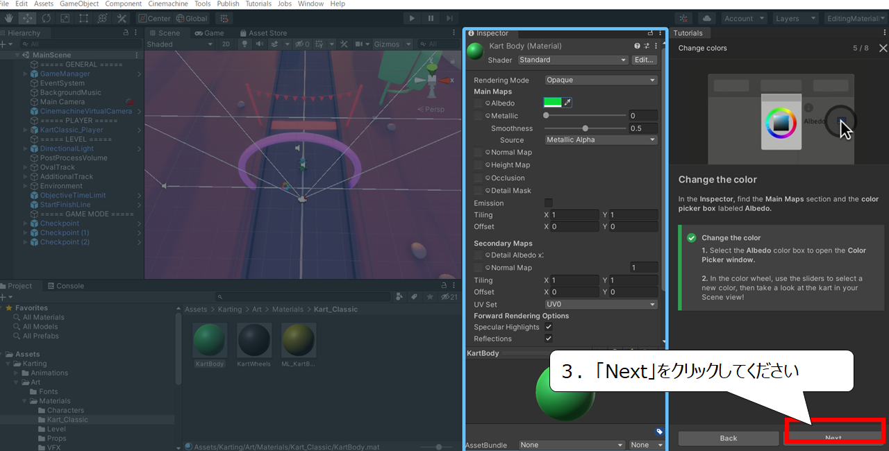Lock the Inspector panel

(x=650, y=33)
